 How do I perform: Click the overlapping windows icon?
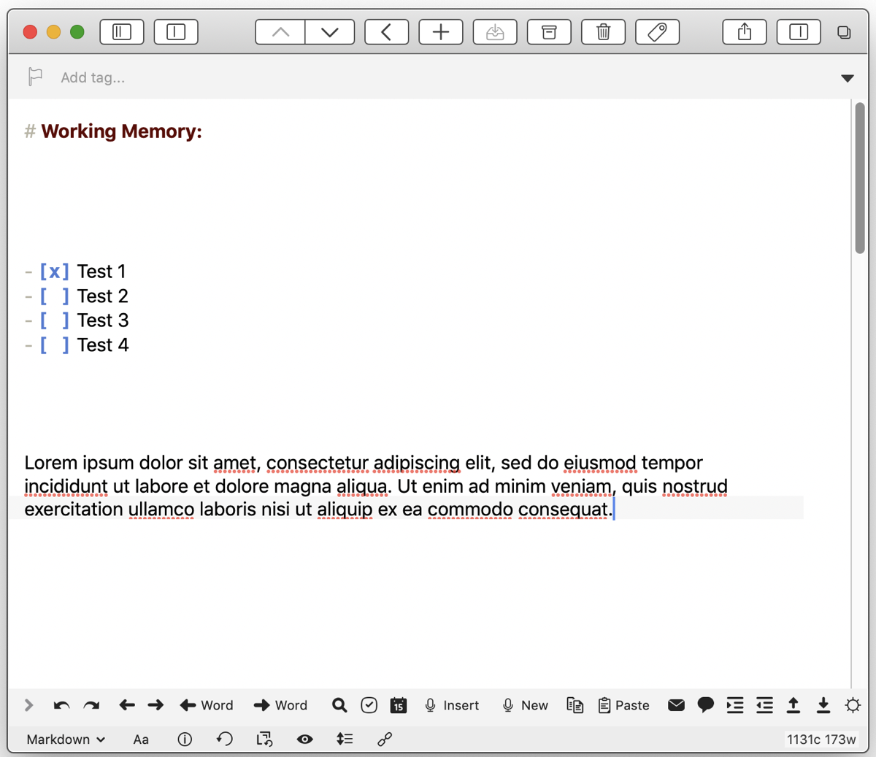click(844, 32)
